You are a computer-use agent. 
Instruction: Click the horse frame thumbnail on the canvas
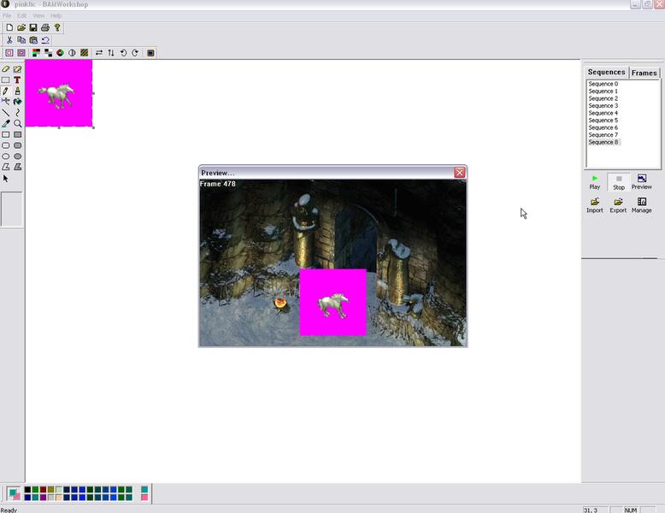pos(58,93)
